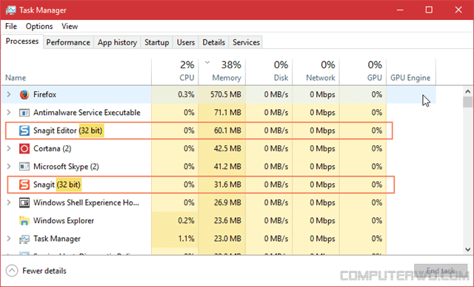Screen dimensions: 474x287
Task: Select the Task Manager row name
Action: point(57,239)
